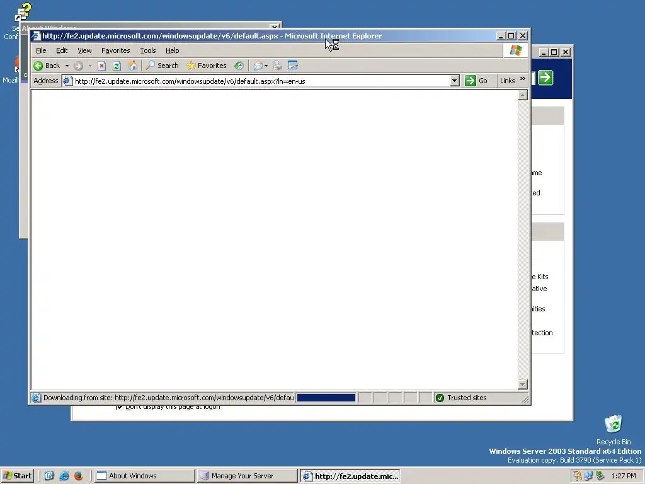Click the status bar 'Downloading from site' text
The width and height of the screenshot is (645, 484).
coord(168,398)
